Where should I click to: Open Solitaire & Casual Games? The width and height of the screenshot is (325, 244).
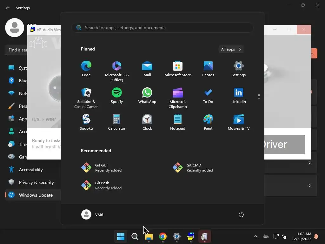(x=86, y=98)
